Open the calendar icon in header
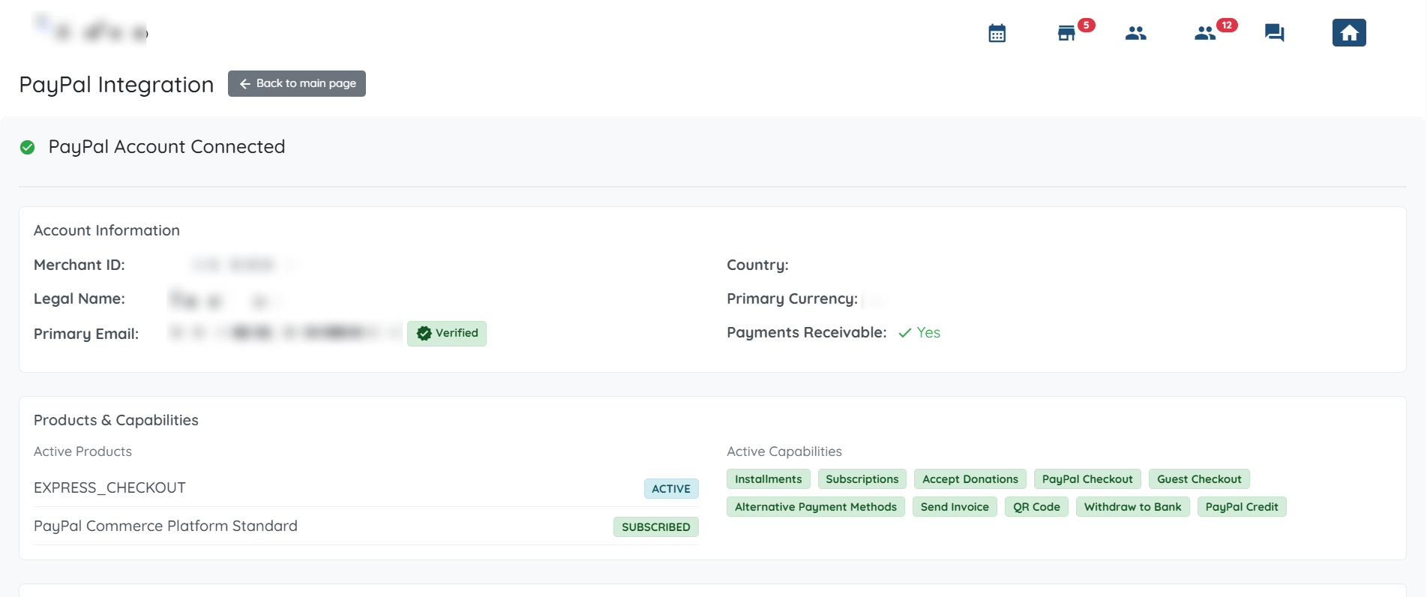Viewport: 1427px width, 597px height. 997,33
